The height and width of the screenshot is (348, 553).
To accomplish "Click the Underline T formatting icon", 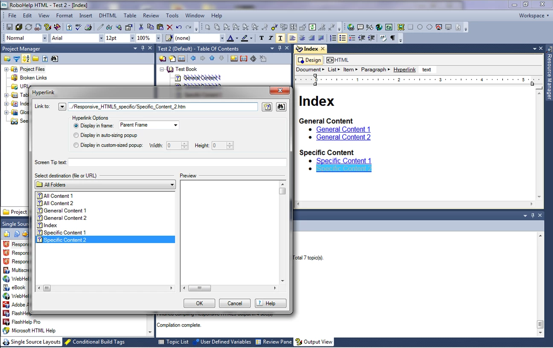I will coord(280,38).
